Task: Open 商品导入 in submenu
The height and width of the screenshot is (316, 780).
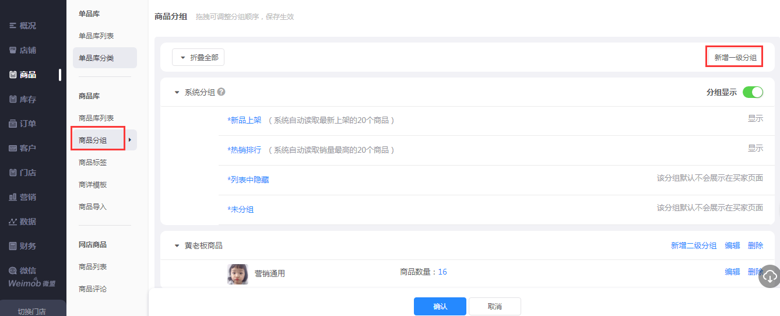Action: coord(93,206)
